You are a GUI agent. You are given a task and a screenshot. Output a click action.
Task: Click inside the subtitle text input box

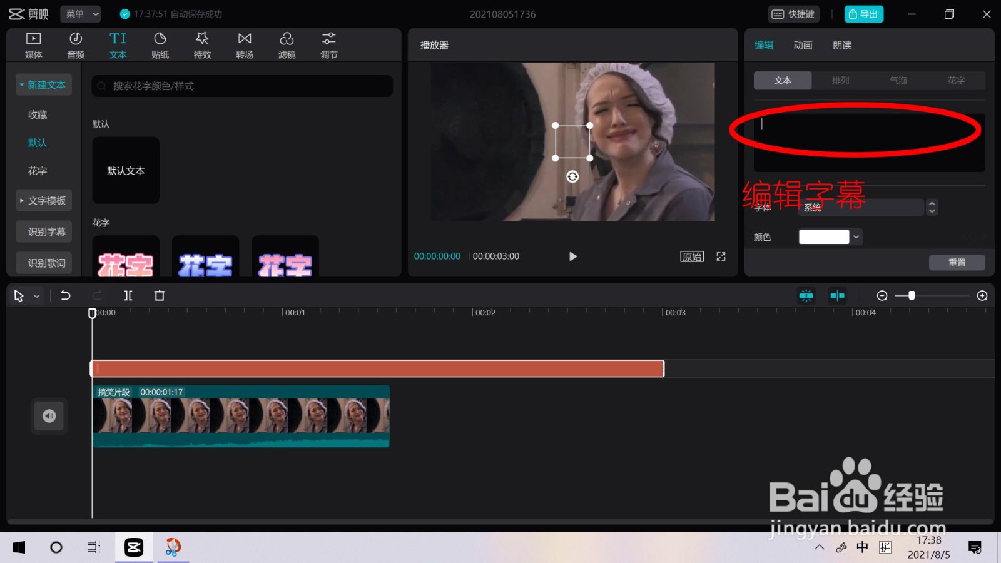869,143
